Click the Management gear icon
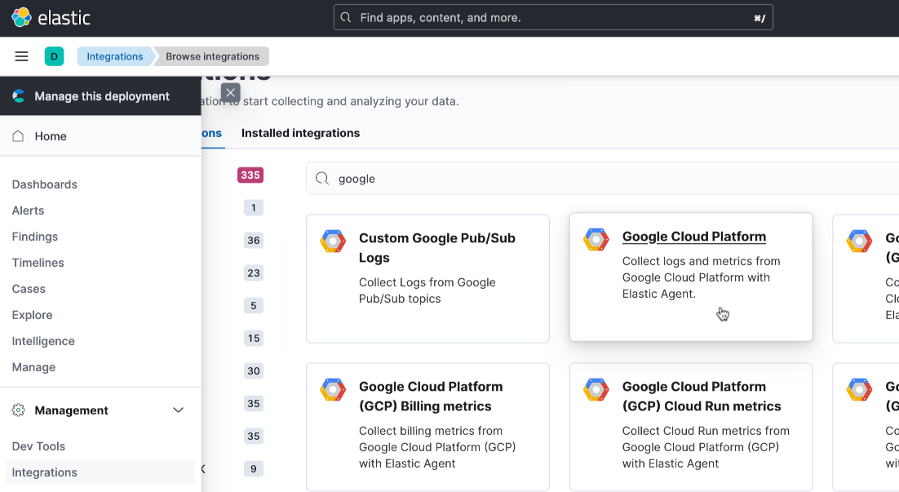This screenshot has height=492, width=899. [x=19, y=410]
